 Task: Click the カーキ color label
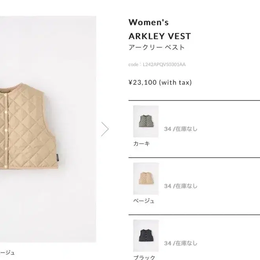pos(142,144)
